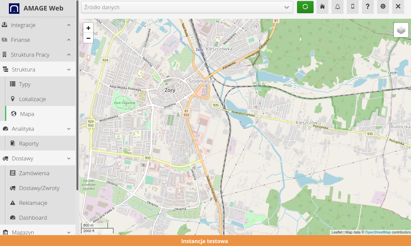Open settings gear icon
This screenshot has width=411, height=246.
tap(383, 7)
